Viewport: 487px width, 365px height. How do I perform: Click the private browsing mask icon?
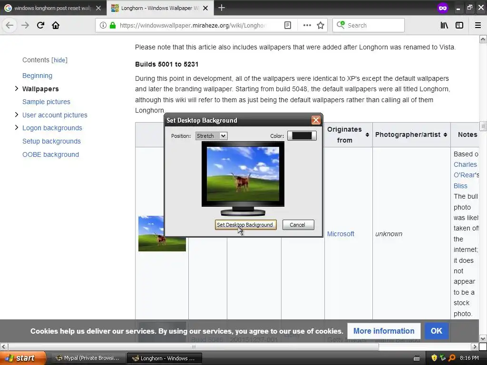coord(443,8)
